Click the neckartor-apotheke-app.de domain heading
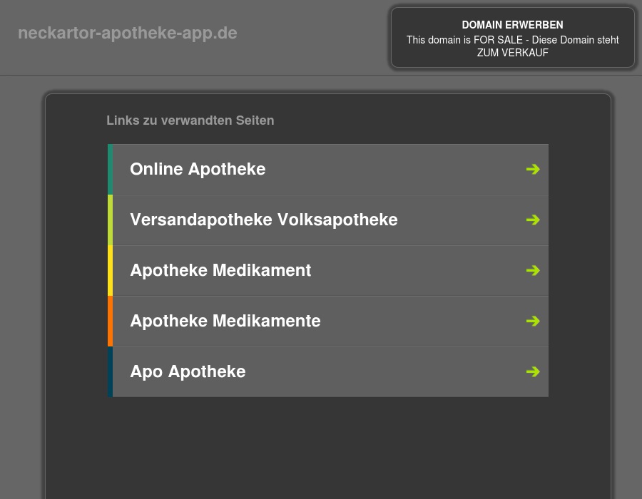 click(128, 33)
